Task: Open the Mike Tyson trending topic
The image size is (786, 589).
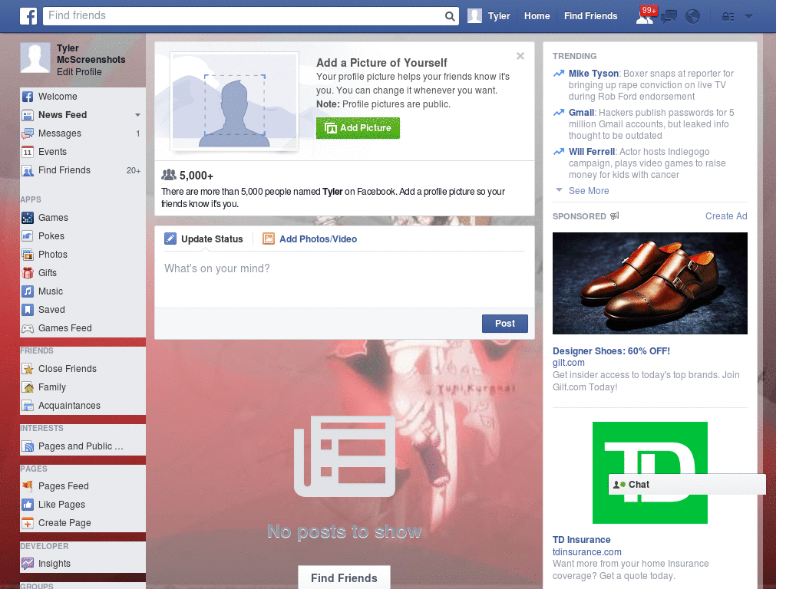Action: (x=593, y=74)
